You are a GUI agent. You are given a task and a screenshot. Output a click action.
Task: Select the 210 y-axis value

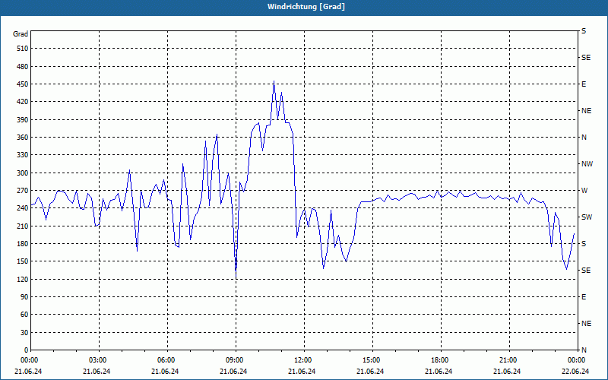tap(23, 226)
